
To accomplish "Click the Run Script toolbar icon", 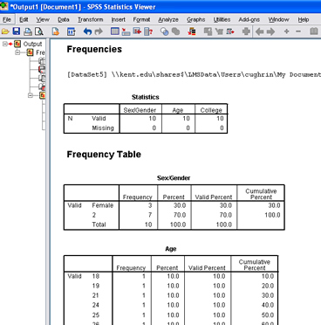I will point(230,31).
